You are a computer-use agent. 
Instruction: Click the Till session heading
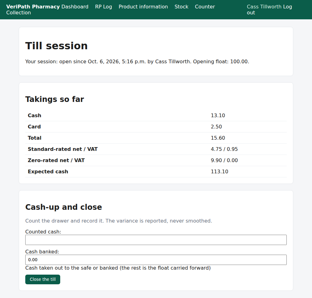56,46
